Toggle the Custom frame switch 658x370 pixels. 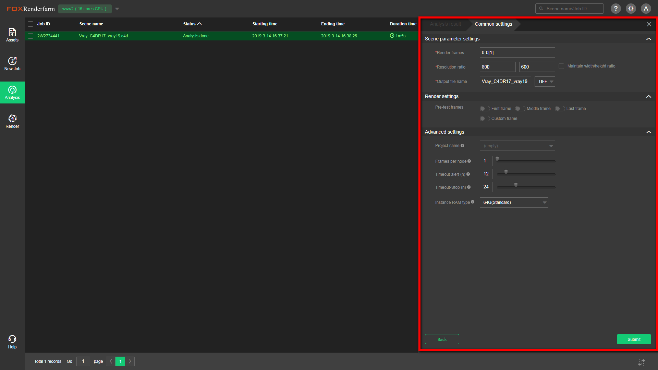485,119
